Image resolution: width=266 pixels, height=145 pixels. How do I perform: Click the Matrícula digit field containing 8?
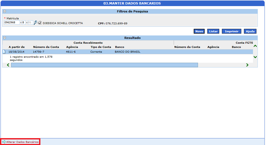24,23
